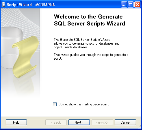The width and height of the screenshot is (143, 130).
Task: Check 'Do not show this starting page again'
Action: coord(55,104)
